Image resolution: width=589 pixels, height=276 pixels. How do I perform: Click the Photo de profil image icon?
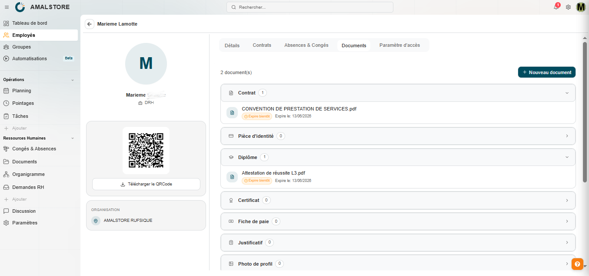click(x=231, y=264)
